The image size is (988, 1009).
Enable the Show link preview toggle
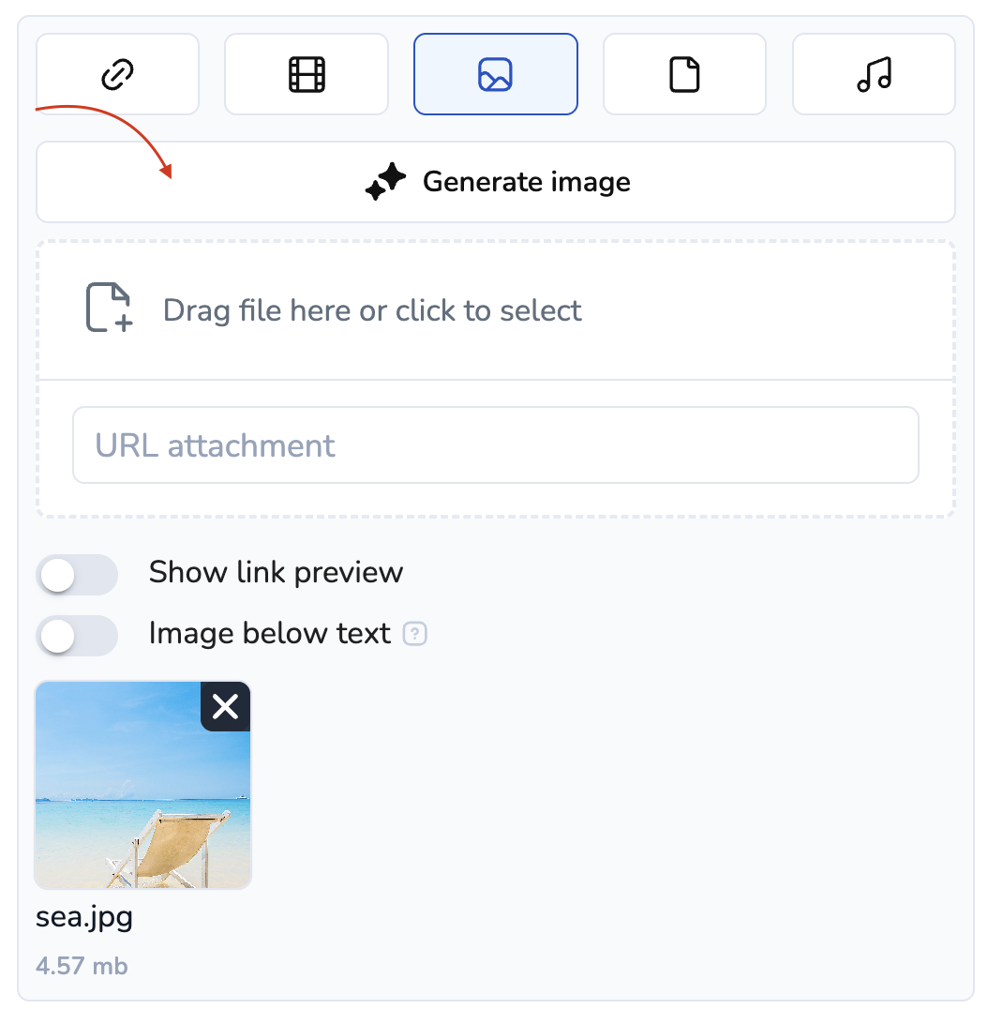click(x=77, y=574)
